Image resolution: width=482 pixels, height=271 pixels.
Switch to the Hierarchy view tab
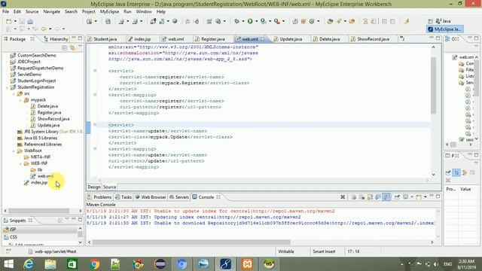[x=56, y=39]
